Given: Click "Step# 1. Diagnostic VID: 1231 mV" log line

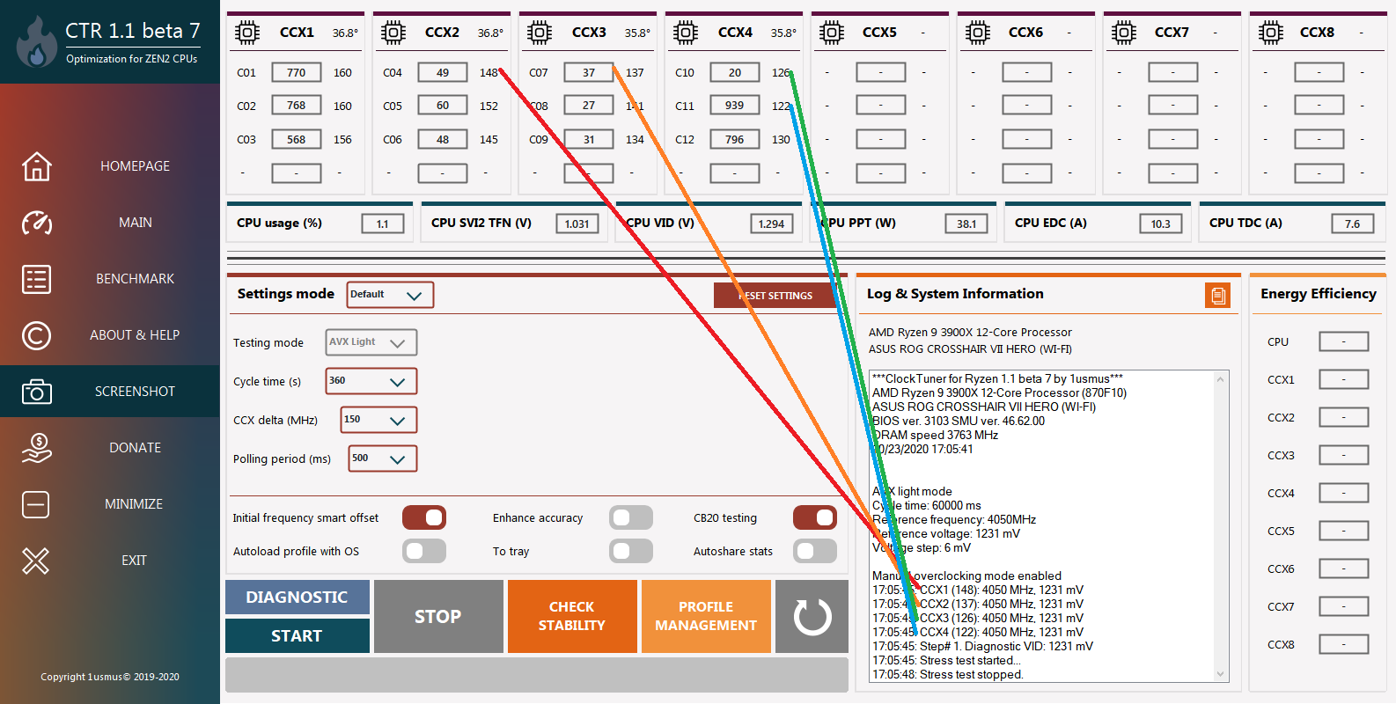Looking at the screenshot, I should [x=982, y=646].
